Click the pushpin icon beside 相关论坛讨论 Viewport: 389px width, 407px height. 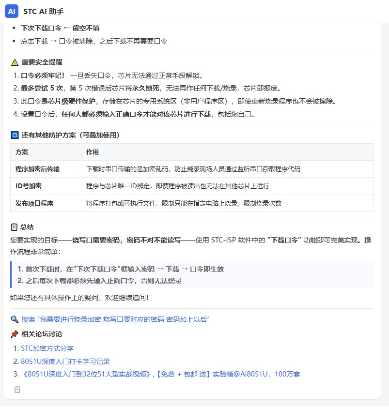pos(15,334)
